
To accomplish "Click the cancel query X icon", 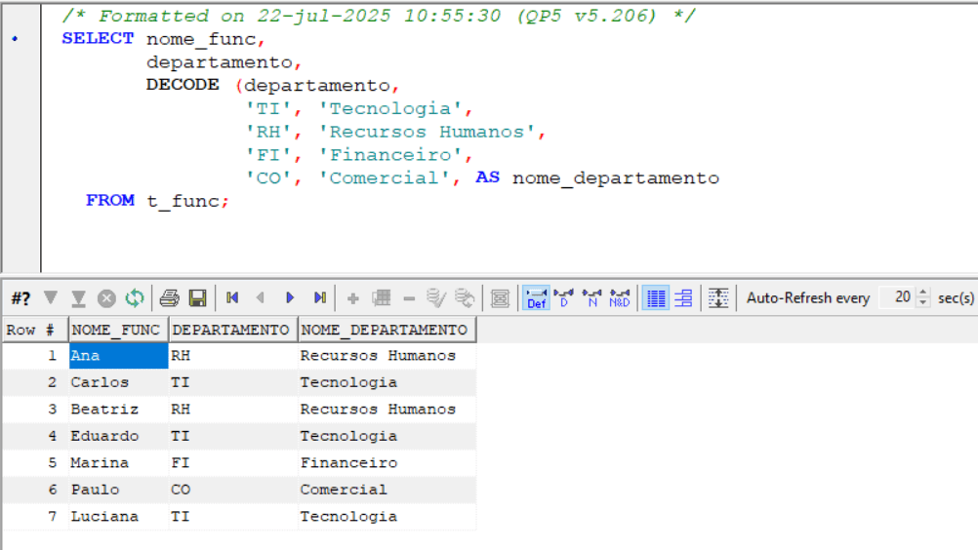I will (x=106, y=298).
